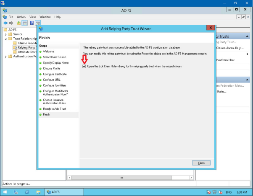Select the Attribute Stores folder in tree
The width and height of the screenshot is (253, 196).
point(26,52)
